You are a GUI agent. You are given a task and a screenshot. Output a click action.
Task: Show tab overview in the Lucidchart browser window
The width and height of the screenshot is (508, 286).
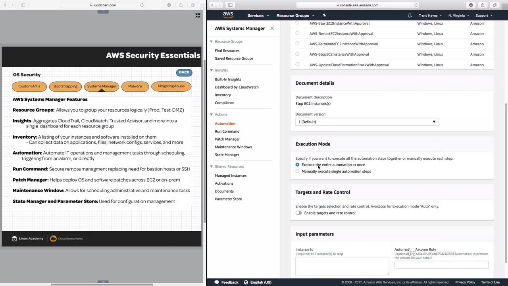pos(193,5)
